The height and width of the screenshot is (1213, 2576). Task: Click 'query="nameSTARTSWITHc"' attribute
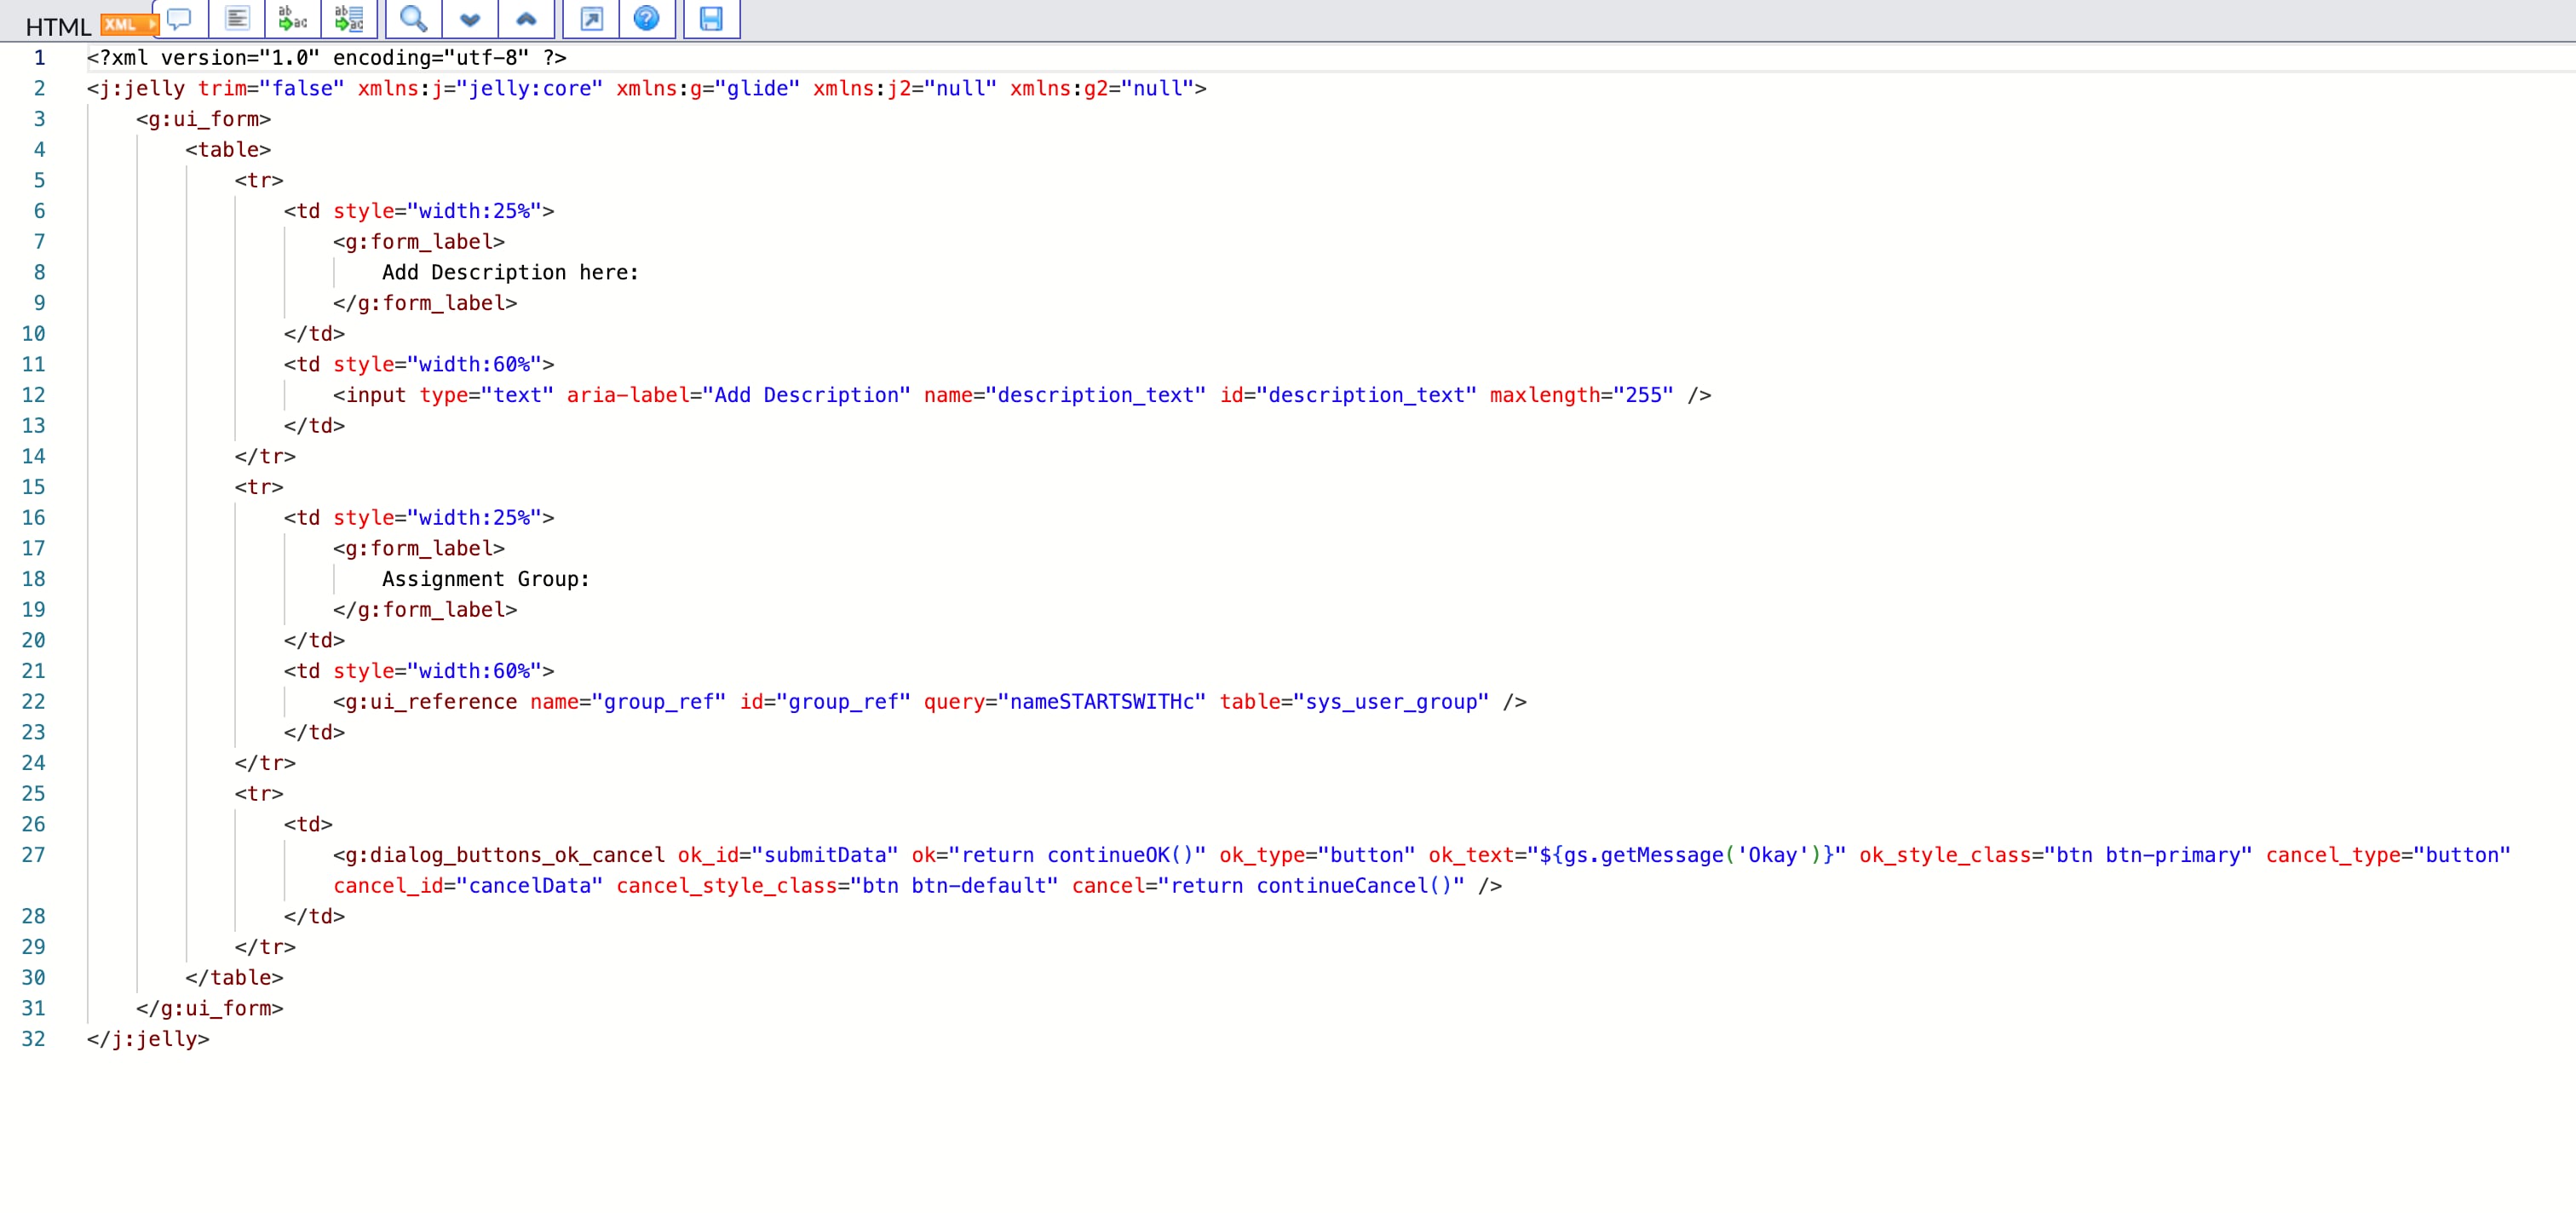1064,702
